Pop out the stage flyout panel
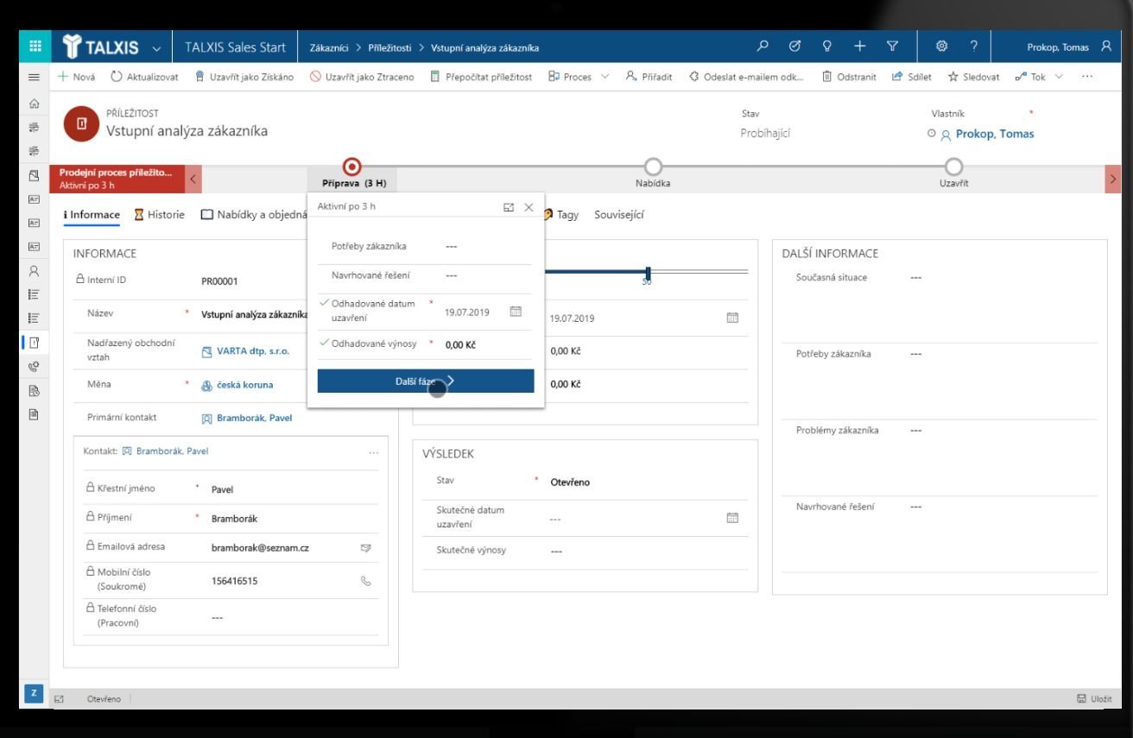This screenshot has height=738, width=1133. tap(509, 207)
